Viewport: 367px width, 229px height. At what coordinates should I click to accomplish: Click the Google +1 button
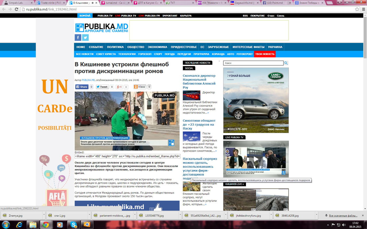[x=119, y=87]
